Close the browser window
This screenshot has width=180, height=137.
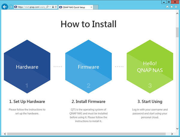point(175,2)
